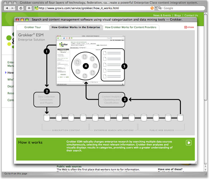Click step 1 circle in the diagram
209x179 pixels.
tap(47, 51)
